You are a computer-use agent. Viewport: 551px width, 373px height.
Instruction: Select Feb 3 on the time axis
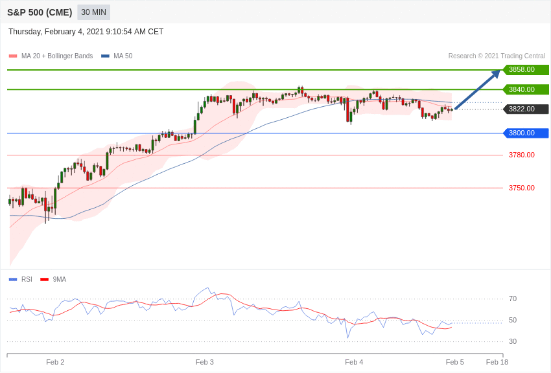coord(205,362)
